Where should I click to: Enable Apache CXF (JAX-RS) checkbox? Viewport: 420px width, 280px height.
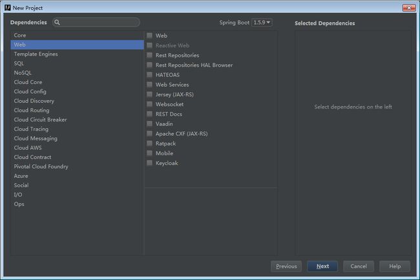coord(150,133)
